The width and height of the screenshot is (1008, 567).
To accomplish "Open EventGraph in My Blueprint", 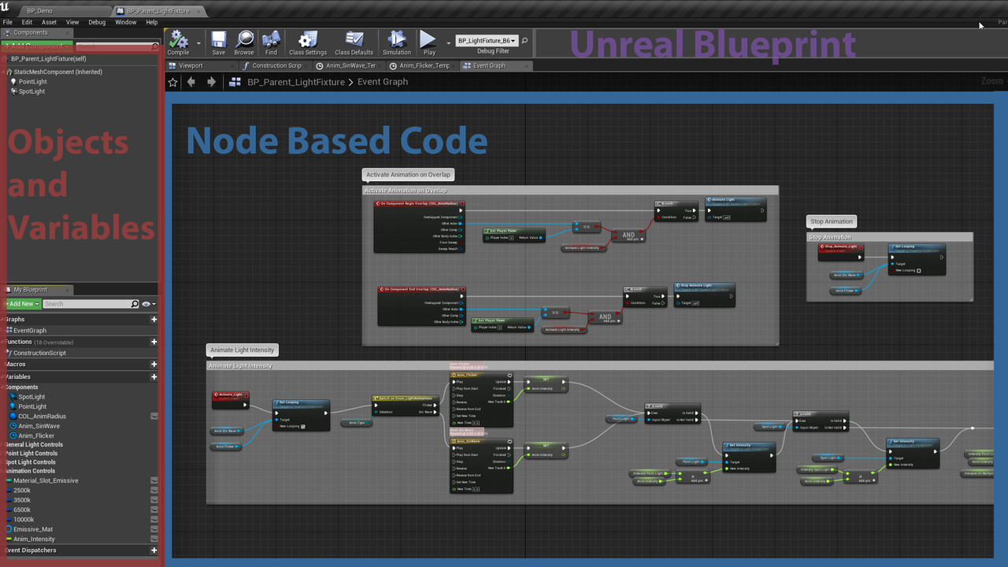I will tap(29, 331).
